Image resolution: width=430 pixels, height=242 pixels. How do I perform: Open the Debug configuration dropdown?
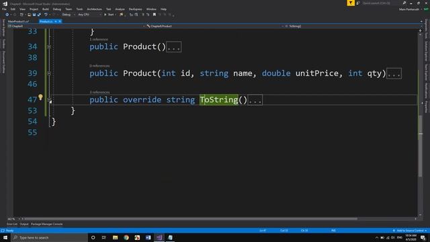[69, 15]
